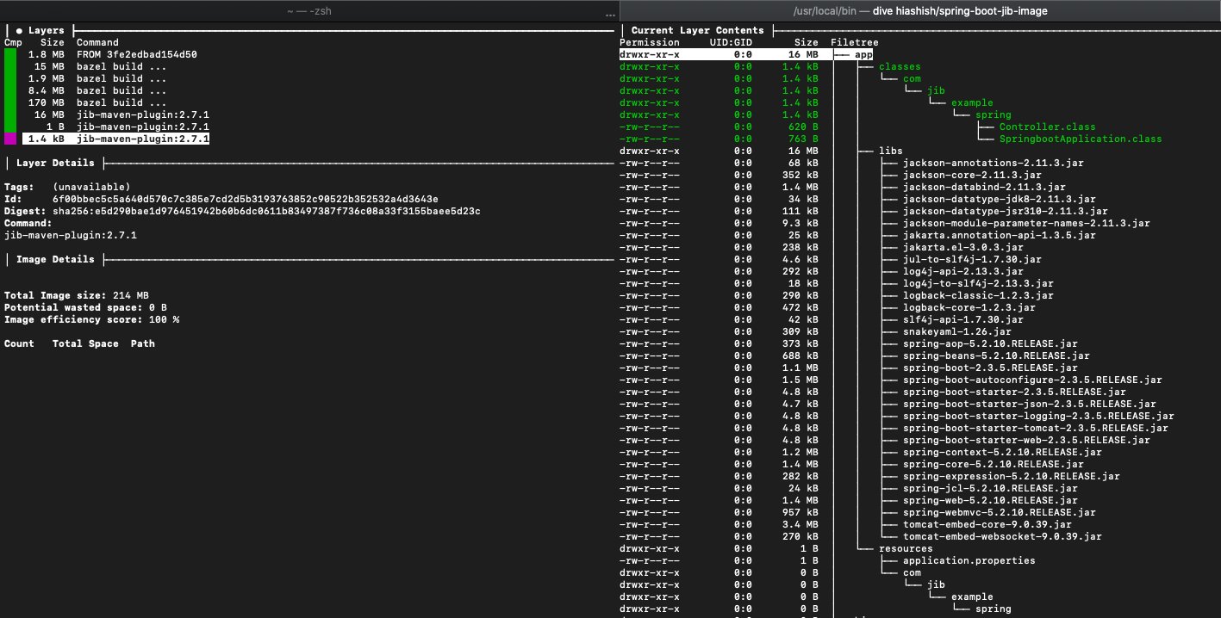Select Controller.class in the filetree
Image resolution: width=1221 pixels, height=618 pixels.
1048,127
